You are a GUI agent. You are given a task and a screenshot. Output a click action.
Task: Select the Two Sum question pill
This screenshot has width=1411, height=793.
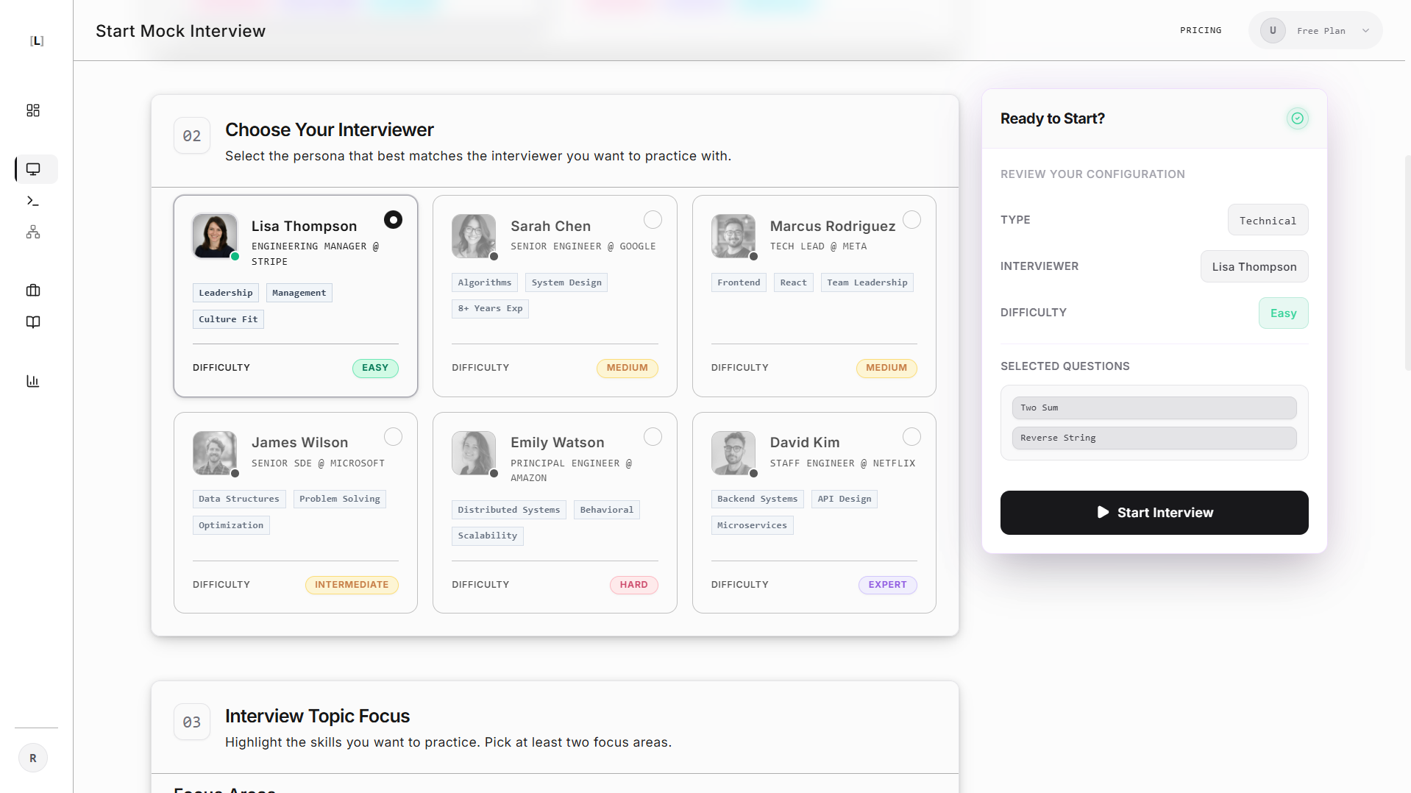tap(1154, 408)
